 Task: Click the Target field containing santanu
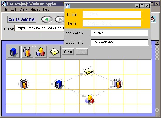point(112,14)
